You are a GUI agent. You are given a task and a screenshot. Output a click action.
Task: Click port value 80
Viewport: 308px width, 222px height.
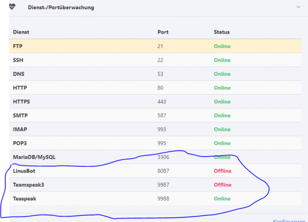(x=160, y=87)
